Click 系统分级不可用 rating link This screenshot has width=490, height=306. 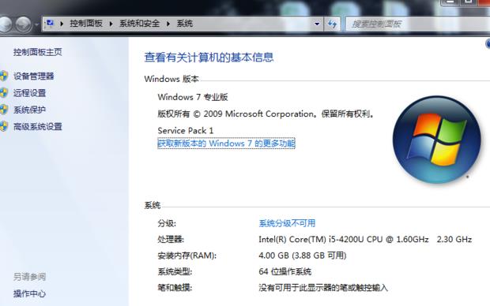287,223
